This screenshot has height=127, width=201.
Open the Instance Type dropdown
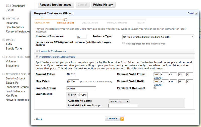(x=158, y=37)
